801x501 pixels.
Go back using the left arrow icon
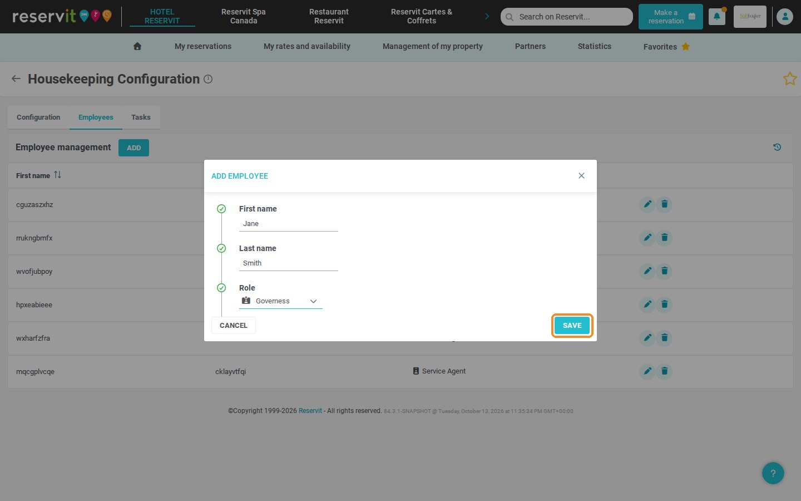click(x=16, y=79)
